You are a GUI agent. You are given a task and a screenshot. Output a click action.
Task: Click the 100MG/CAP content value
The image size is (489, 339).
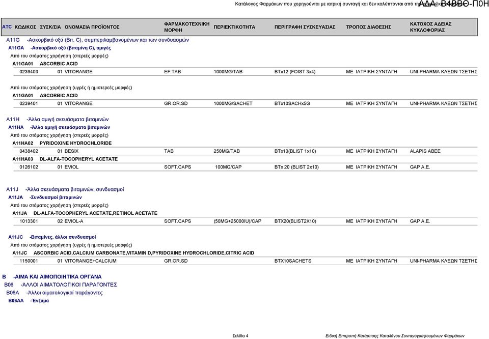[228, 167]
